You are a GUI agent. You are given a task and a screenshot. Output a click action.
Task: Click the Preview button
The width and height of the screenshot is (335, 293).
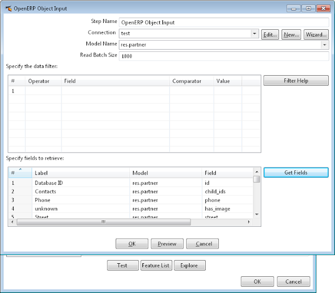pos(167,244)
